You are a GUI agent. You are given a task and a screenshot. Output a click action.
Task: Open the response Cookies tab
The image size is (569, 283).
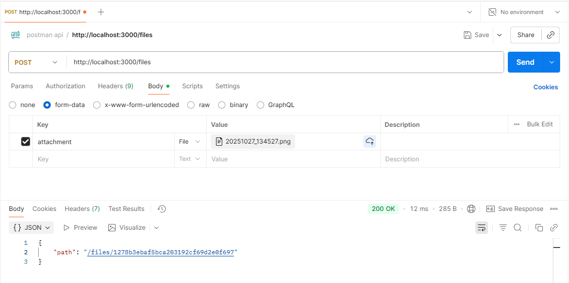[x=44, y=209]
